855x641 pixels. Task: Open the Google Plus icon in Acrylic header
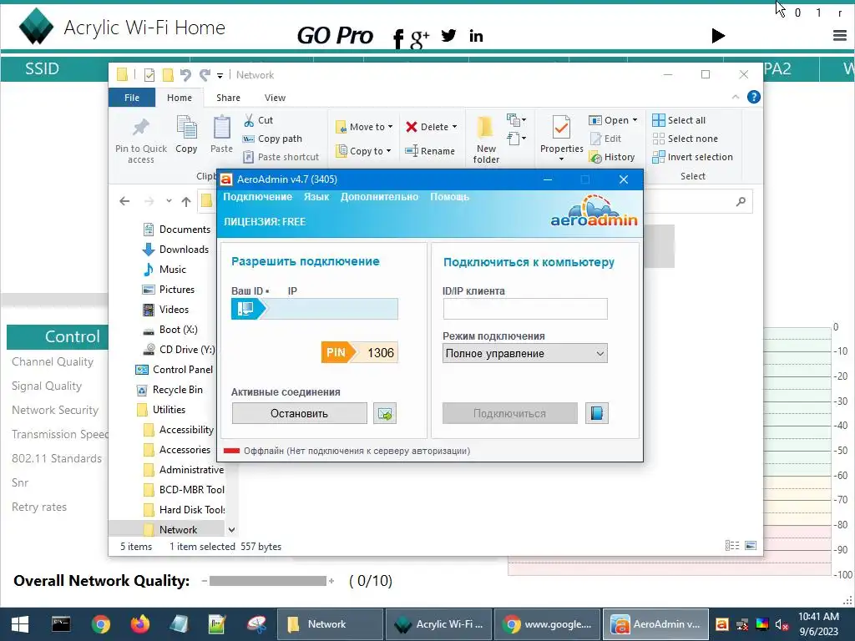pos(419,38)
